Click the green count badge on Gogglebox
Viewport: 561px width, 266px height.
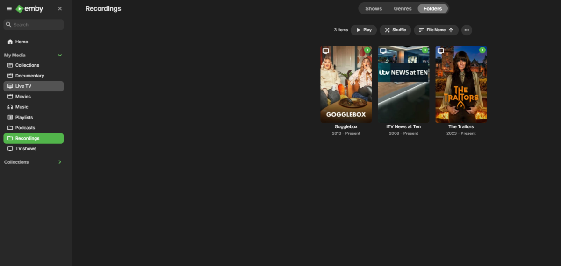(367, 50)
